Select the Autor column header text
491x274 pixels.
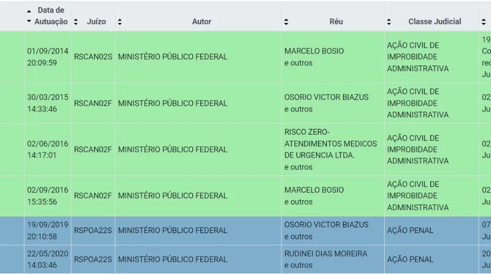coord(202,21)
